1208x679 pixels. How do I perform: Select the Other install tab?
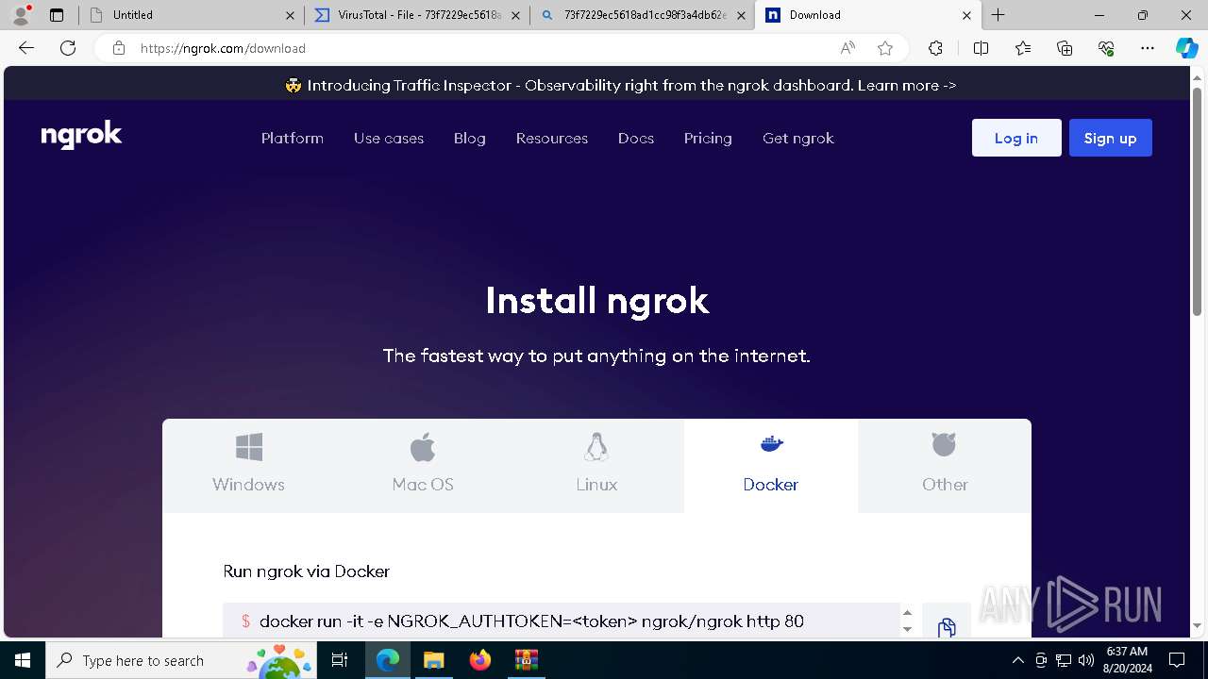(945, 465)
